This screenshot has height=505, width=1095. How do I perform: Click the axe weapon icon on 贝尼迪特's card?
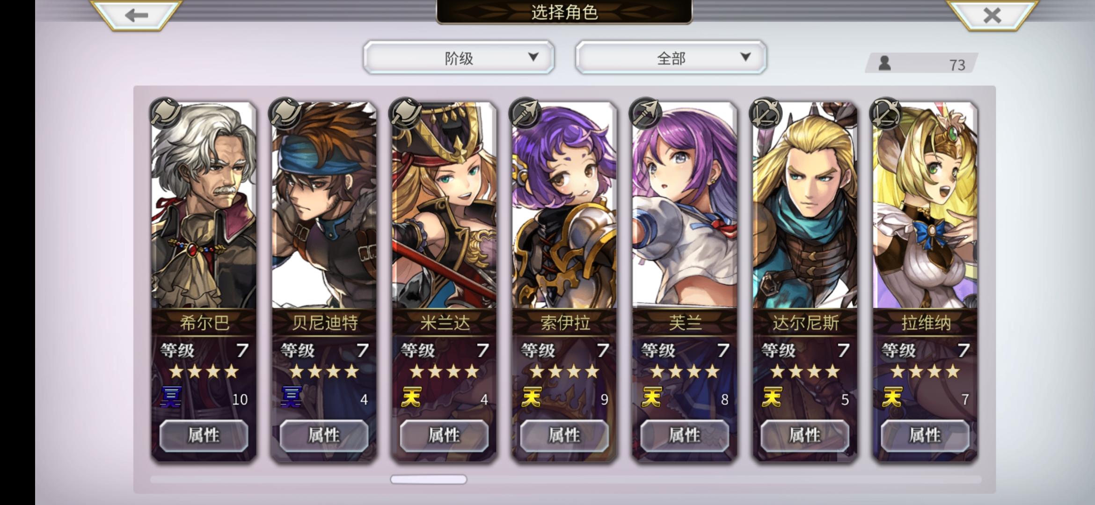tap(285, 113)
